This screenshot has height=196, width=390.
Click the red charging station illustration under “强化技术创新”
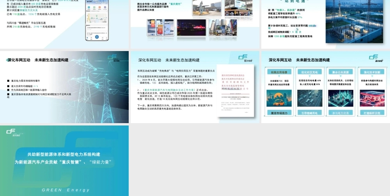pos(372,98)
